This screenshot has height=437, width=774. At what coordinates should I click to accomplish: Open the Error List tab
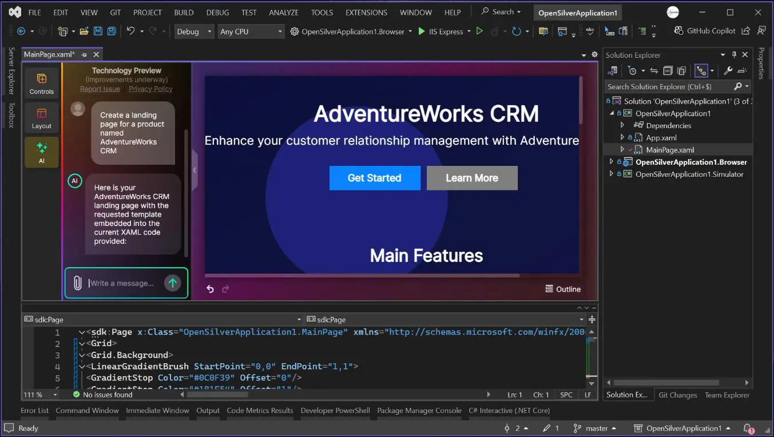(x=35, y=410)
